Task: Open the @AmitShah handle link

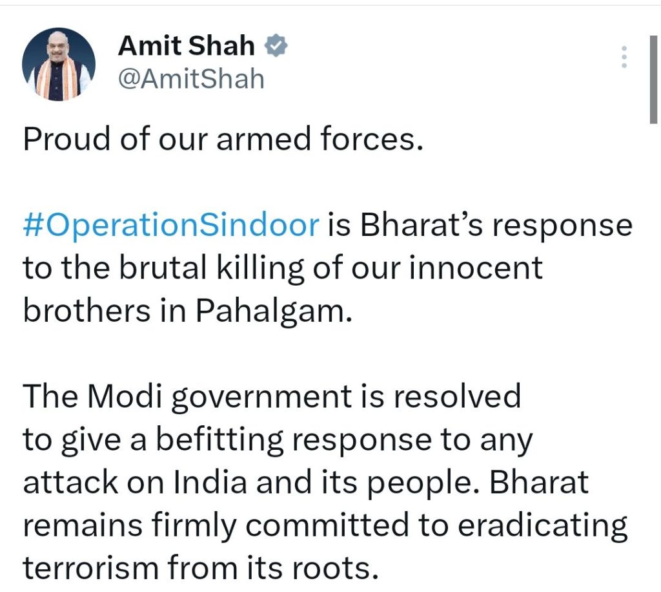Action: (191, 79)
